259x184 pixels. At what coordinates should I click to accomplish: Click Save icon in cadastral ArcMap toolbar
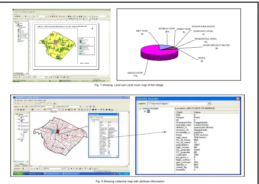coord(21,110)
